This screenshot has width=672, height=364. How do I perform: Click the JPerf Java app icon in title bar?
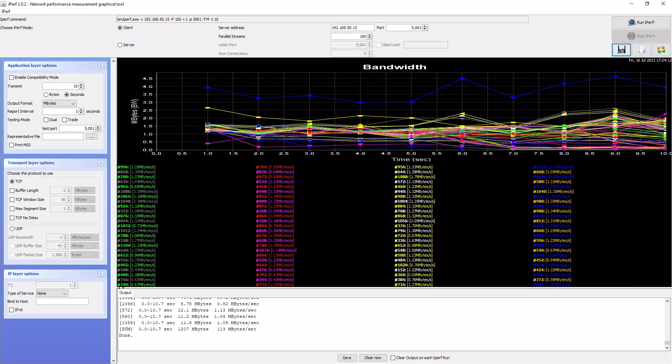pyautogui.click(x=3, y=4)
